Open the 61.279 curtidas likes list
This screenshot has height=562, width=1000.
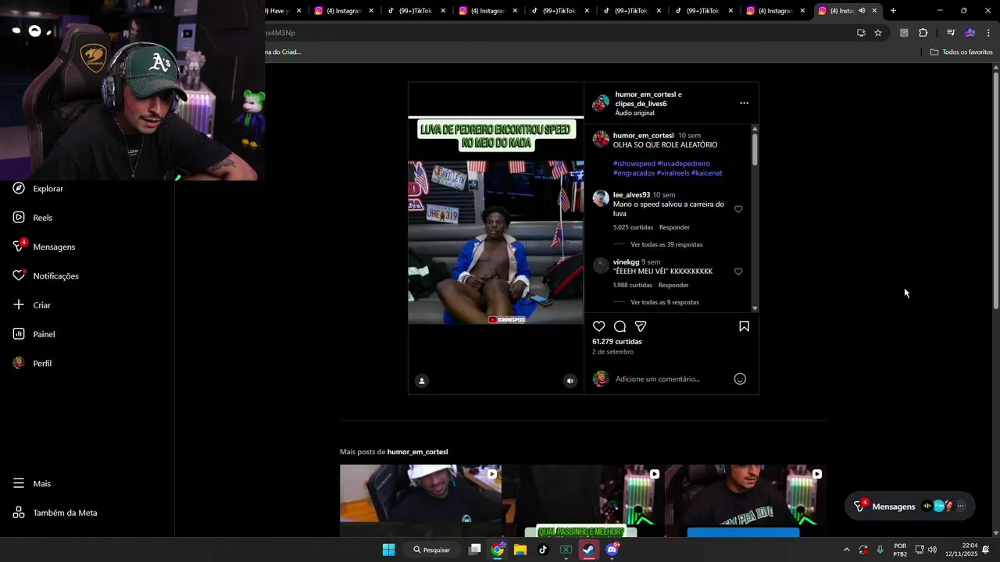pyautogui.click(x=617, y=342)
